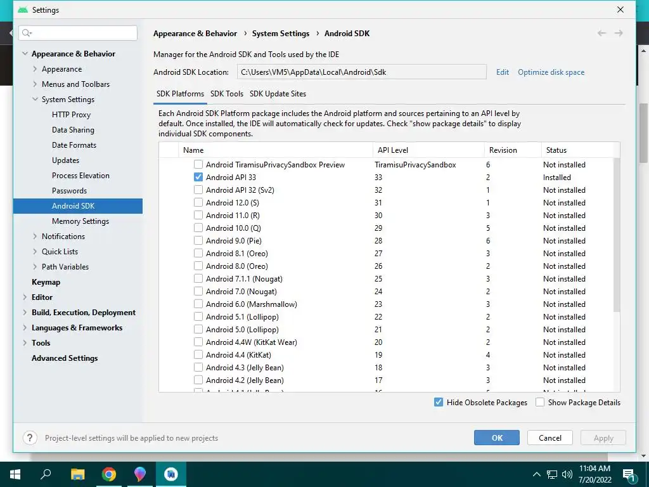
Task: Click the OK button
Action: click(497, 438)
